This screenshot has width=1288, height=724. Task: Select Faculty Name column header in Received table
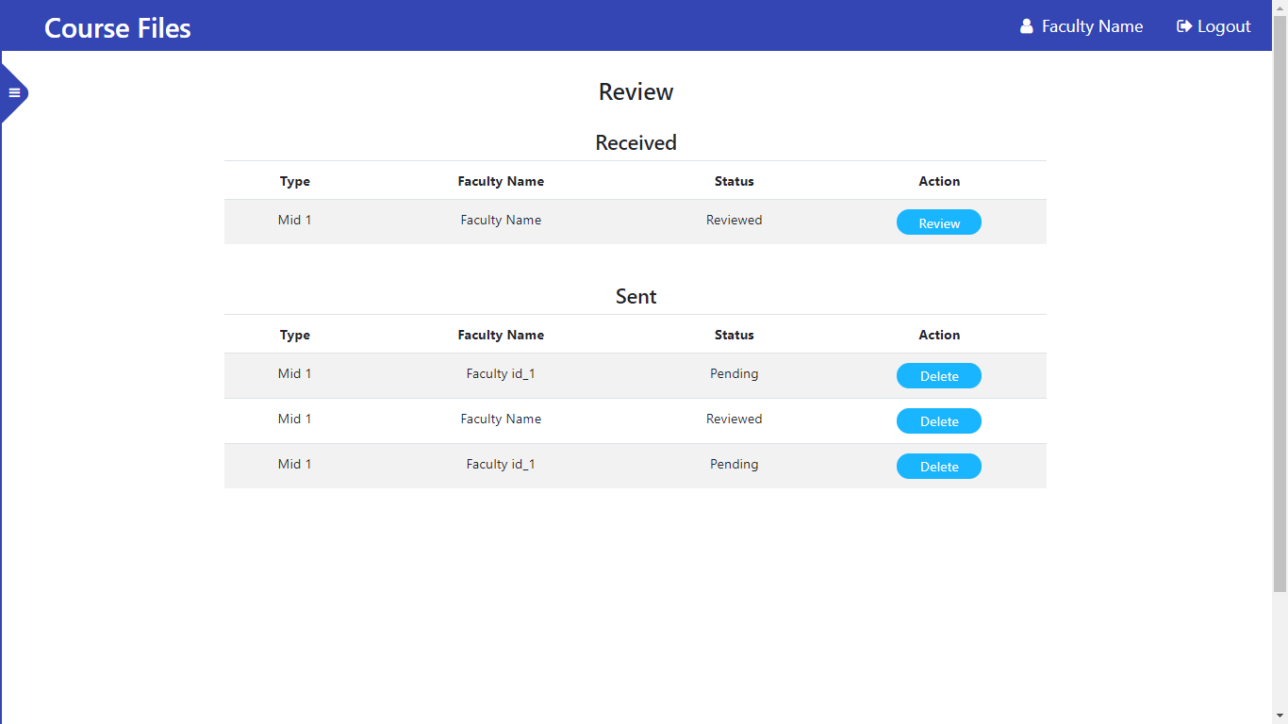point(501,181)
